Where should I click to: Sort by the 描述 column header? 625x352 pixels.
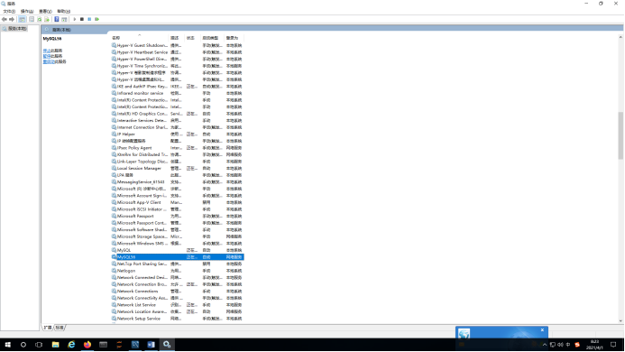(x=177, y=38)
